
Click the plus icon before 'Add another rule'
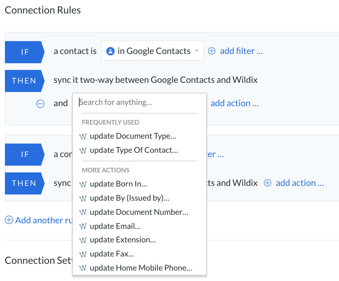(x=9, y=220)
